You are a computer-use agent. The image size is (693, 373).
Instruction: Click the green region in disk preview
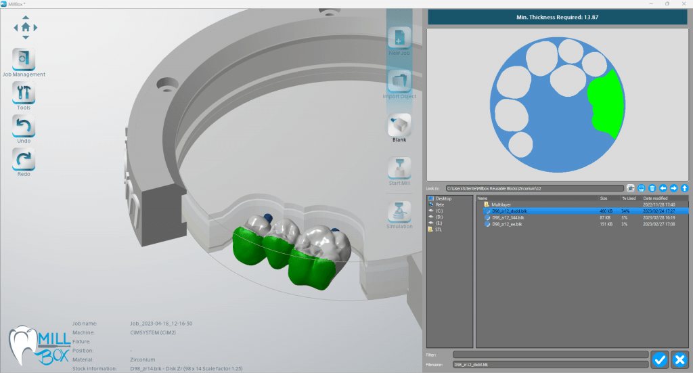pos(606,105)
